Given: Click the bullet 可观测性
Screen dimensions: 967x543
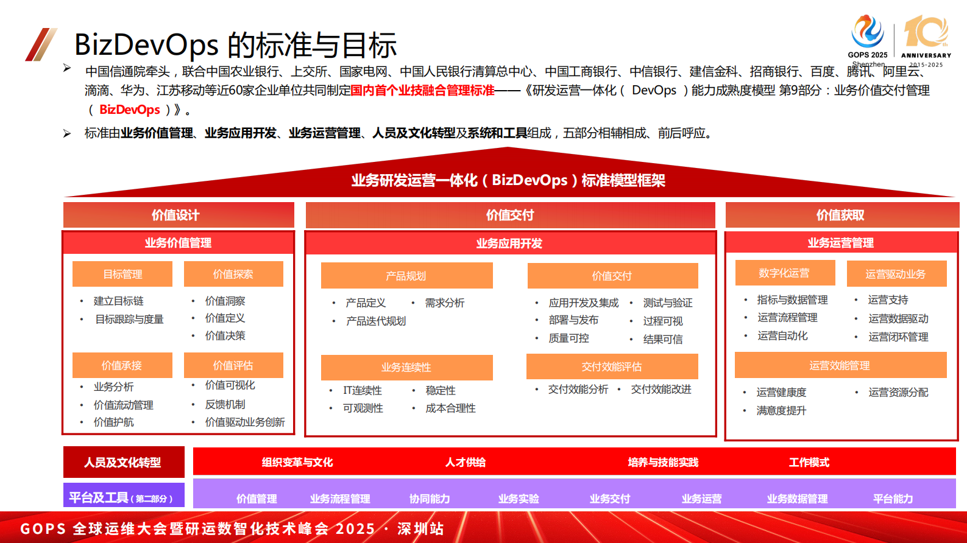Looking at the screenshot, I should point(363,408).
